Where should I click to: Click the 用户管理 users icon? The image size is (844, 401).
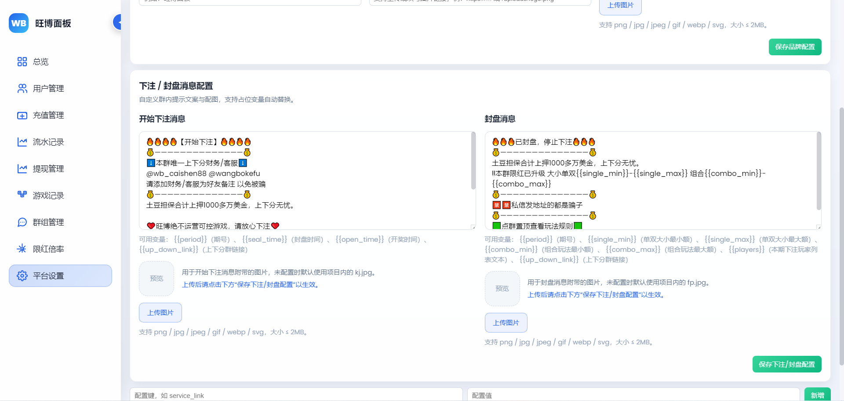[22, 89]
